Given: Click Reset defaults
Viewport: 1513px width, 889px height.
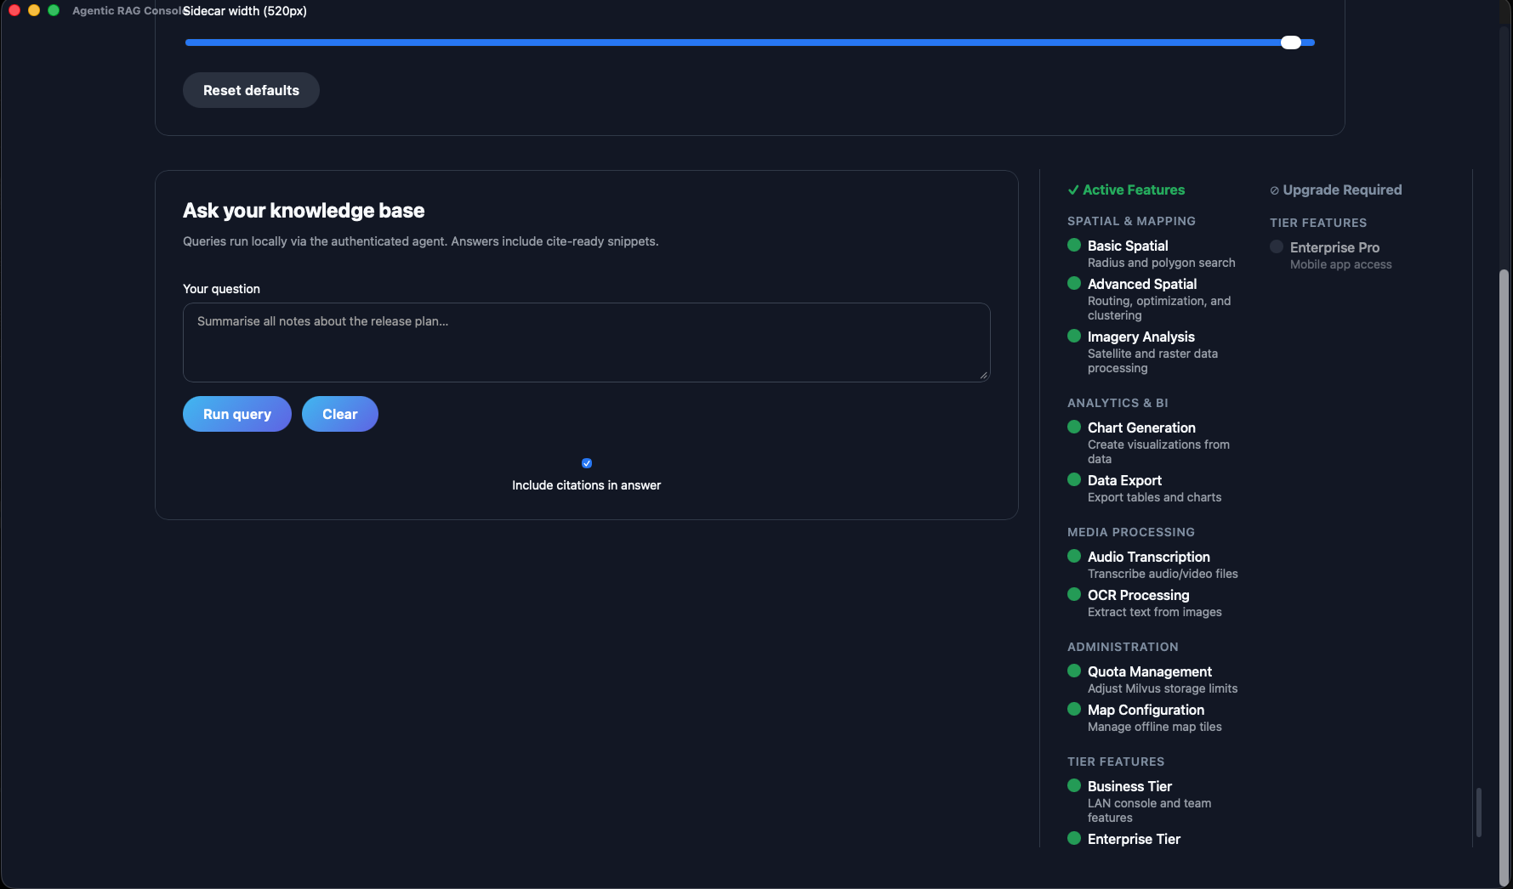Looking at the screenshot, I should pos(250,89).
